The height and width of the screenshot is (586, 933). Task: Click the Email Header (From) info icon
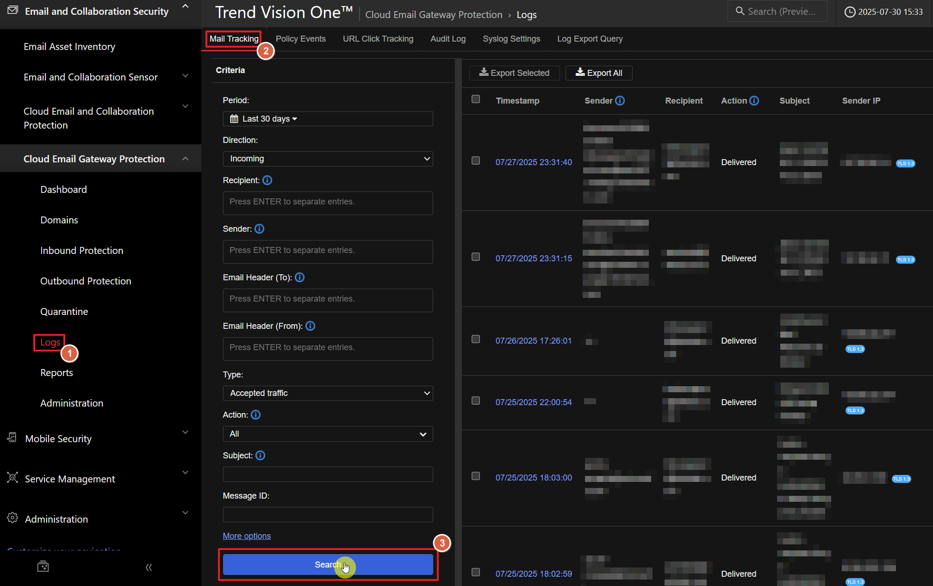pos(311,326)
